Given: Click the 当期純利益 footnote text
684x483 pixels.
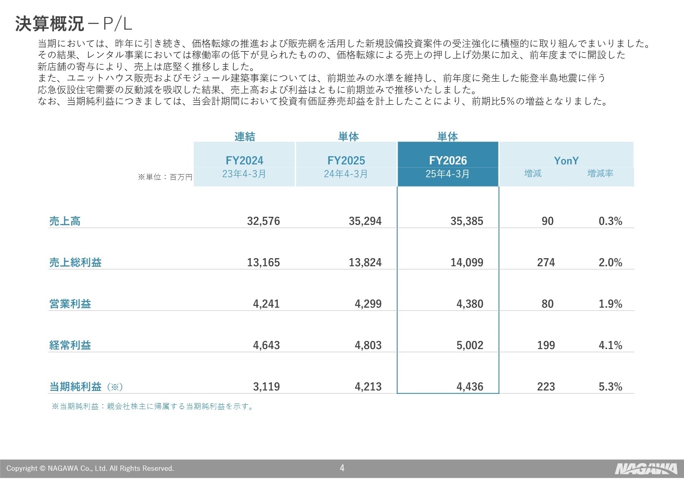Looking at the screenshot, I should (153, 406).
